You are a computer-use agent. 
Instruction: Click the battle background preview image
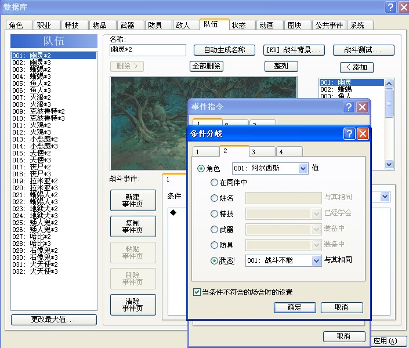point(149,124)
